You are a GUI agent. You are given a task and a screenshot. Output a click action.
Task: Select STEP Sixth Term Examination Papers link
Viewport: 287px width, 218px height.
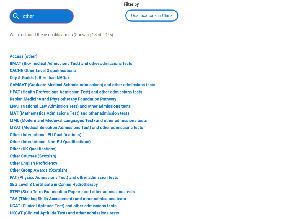[72, 192]
